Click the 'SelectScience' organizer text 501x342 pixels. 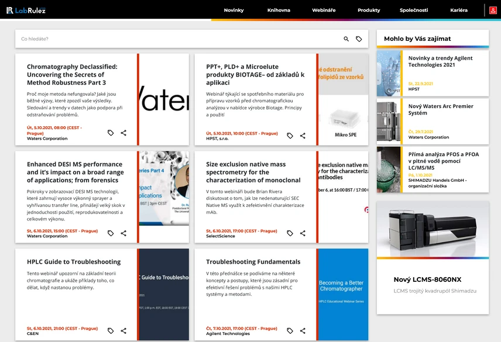(x=221, y=236)
